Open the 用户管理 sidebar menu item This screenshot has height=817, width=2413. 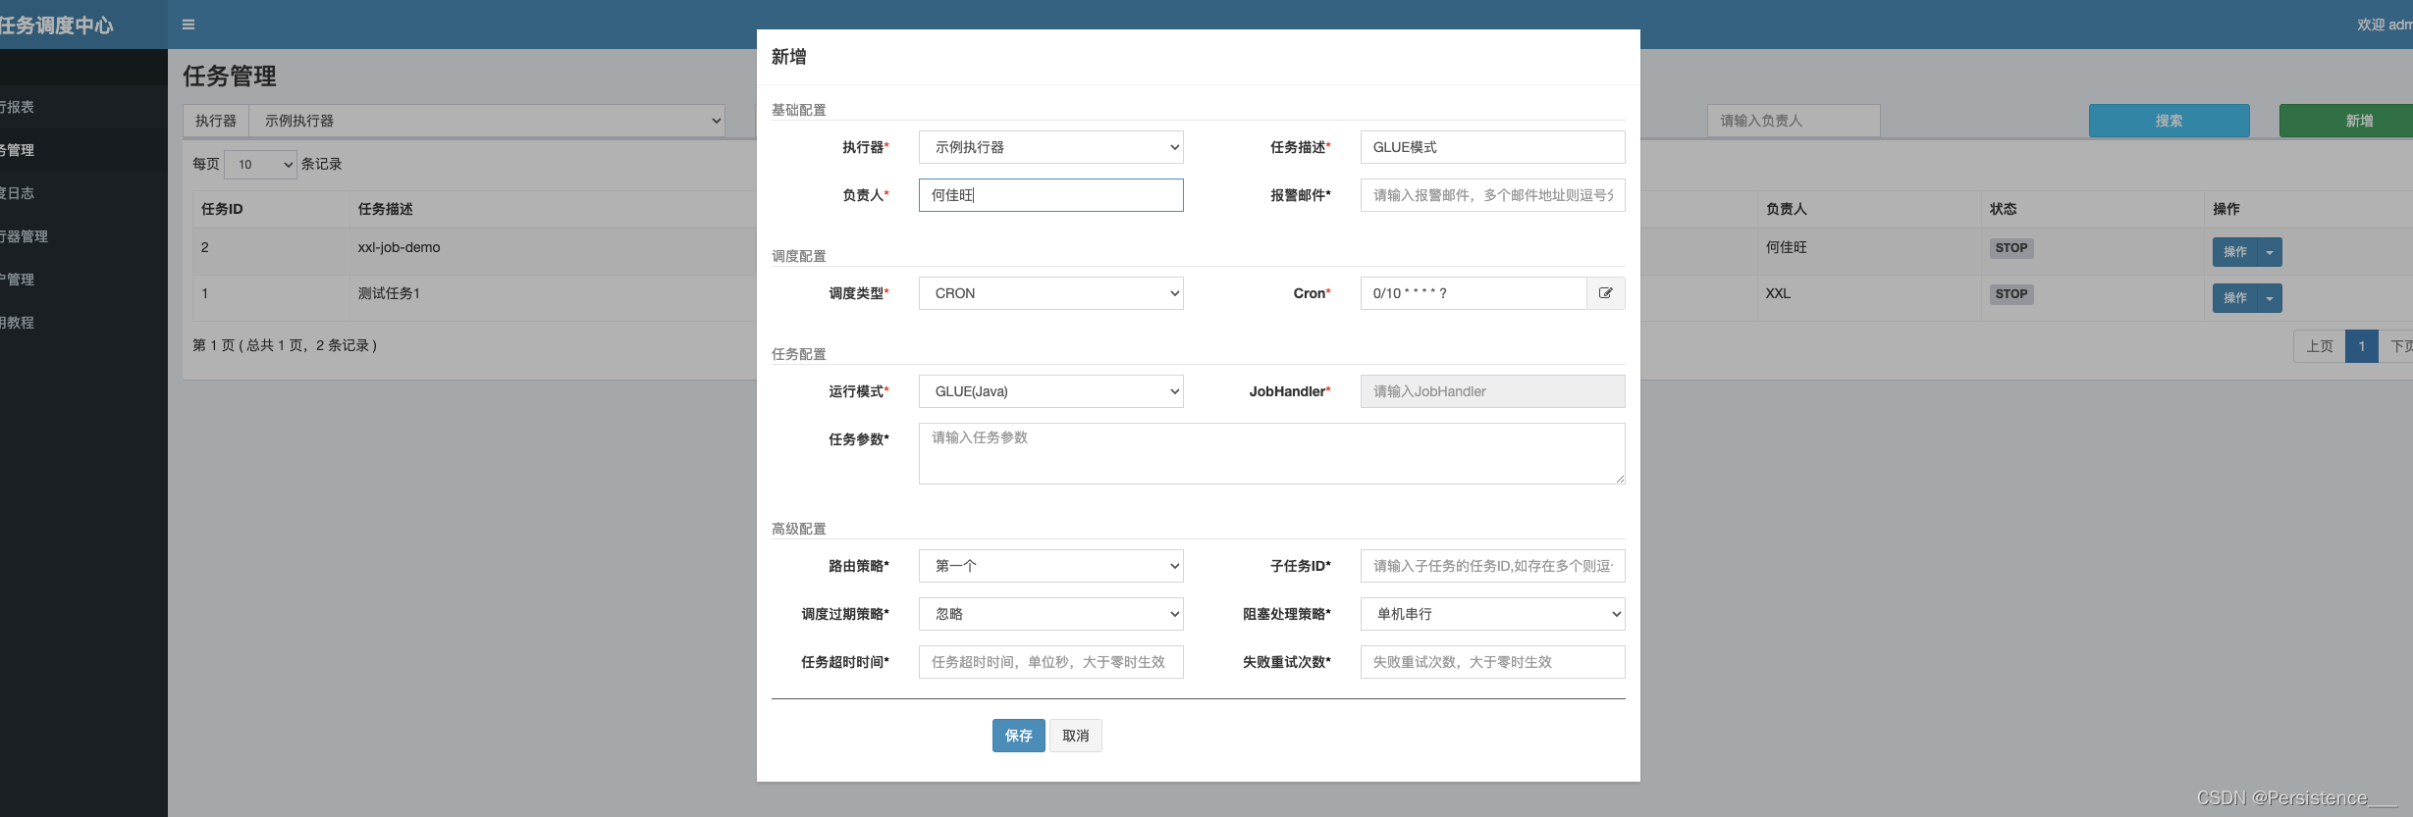click(83, 280)
